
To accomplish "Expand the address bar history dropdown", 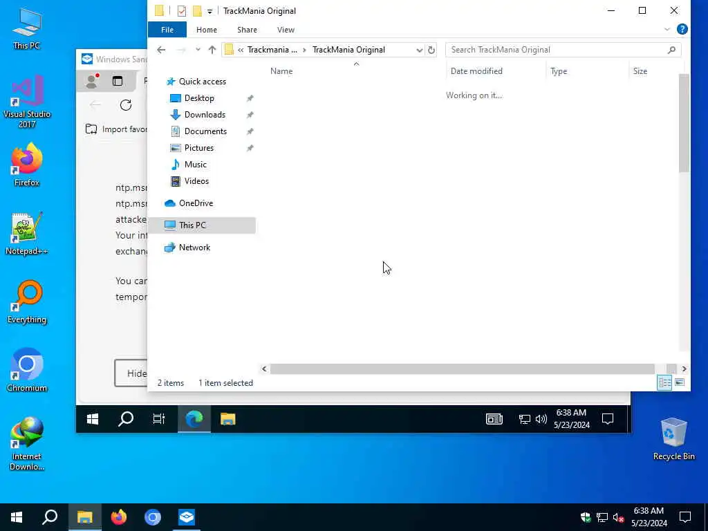I will click(420, 50).
